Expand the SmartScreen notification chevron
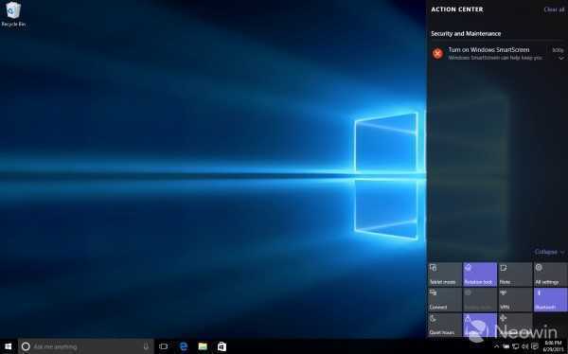 561,58
